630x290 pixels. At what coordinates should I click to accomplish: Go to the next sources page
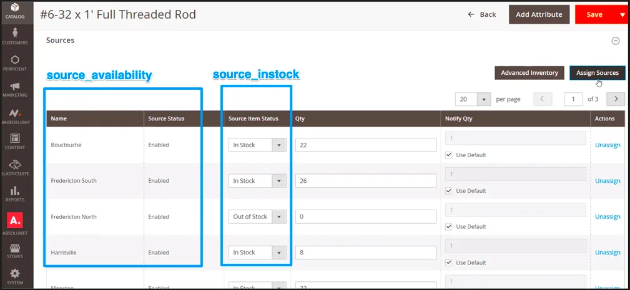[x=616, y=99]
